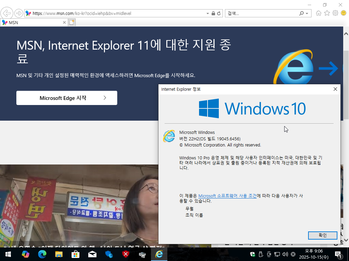Click the 확인 button in the dialog
This screenshot has height=261, width=349.
(x=322, y=235)
